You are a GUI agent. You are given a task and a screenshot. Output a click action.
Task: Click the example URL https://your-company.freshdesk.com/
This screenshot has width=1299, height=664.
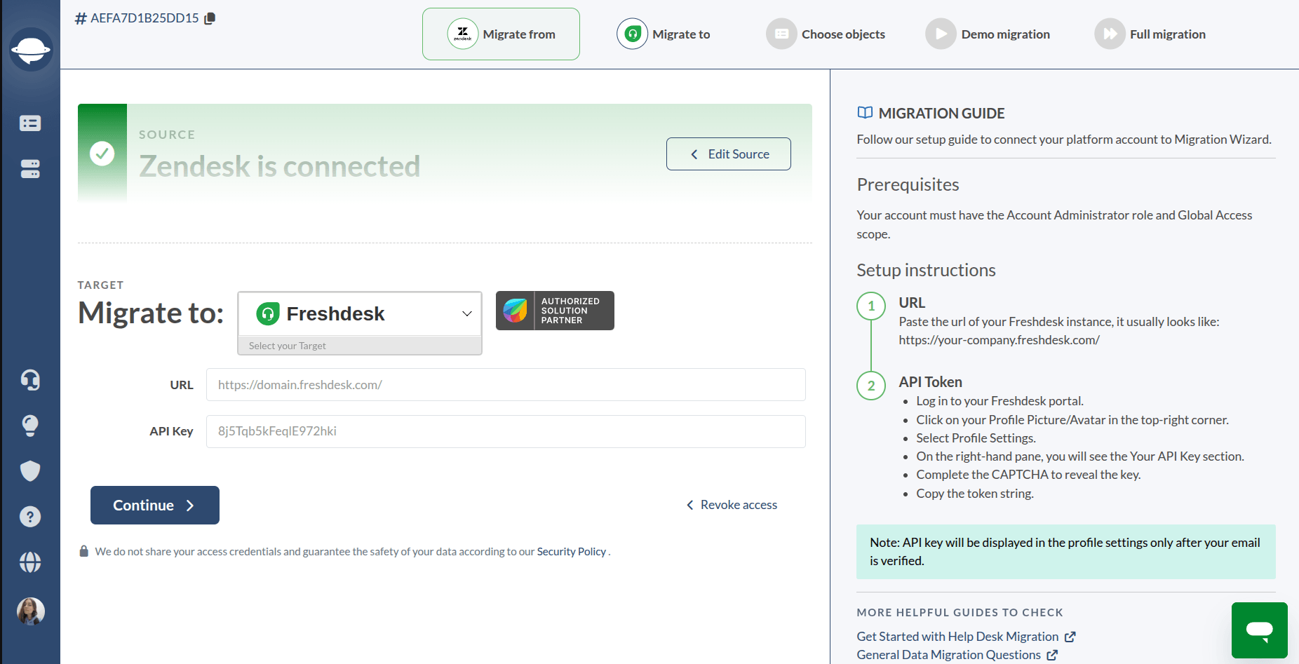pyautogui.click(x=999, y=340)
